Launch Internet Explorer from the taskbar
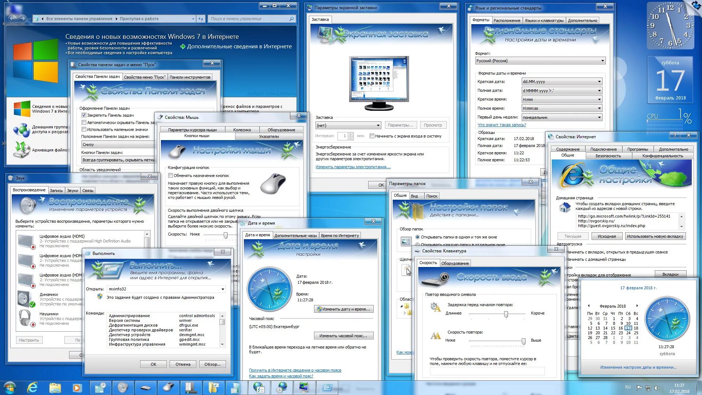The image size is (702, 395). point(33,387)
